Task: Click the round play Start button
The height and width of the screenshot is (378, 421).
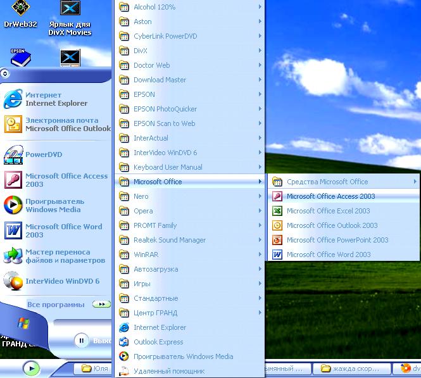Action: point(32,369)
